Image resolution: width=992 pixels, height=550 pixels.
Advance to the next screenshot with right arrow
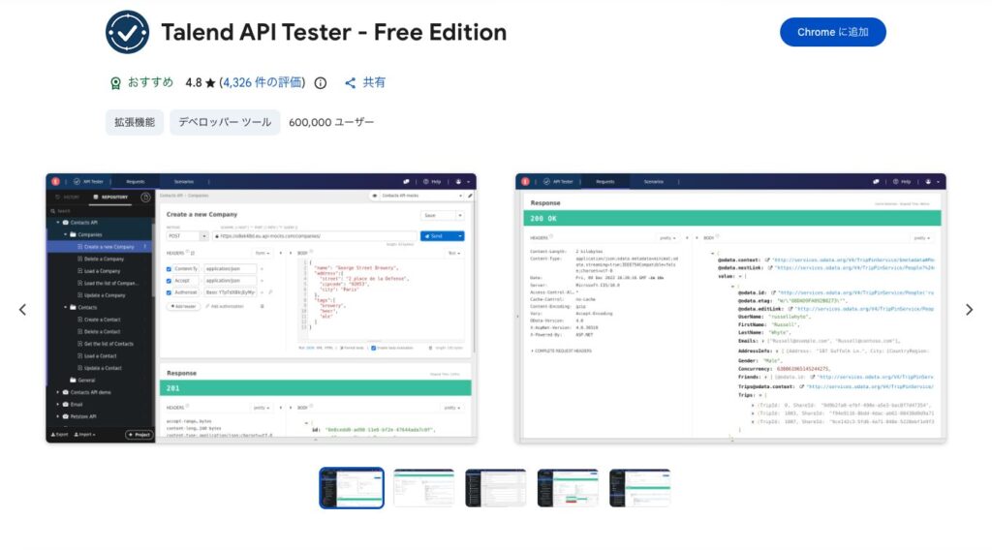(968, 310)
